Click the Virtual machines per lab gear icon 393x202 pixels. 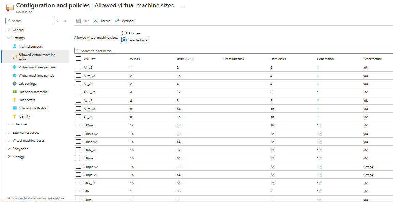[15, 75]
